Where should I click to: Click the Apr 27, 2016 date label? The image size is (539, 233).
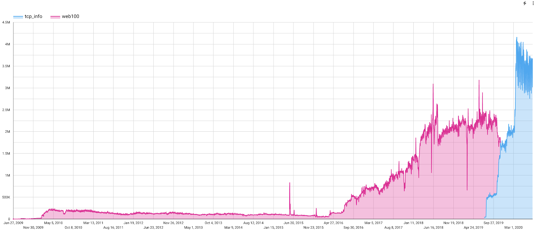334,223
